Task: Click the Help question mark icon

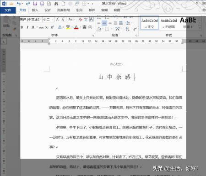Action: (197, 4)
